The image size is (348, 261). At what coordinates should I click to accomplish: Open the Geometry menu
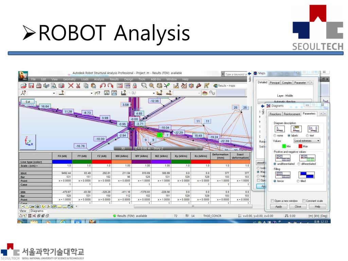69,79
